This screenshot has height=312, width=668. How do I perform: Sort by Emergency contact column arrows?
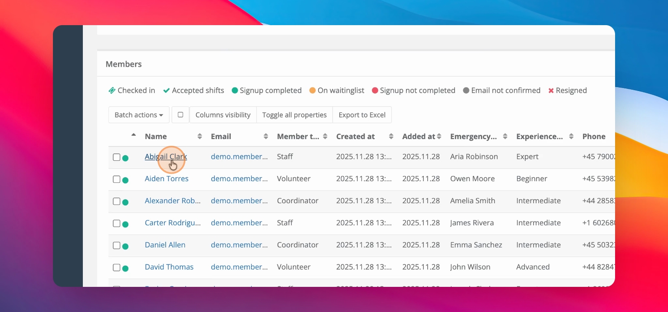[x=505, y=136]
